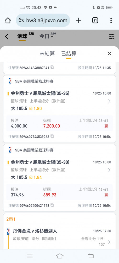Expand 丹佛金塊 v 洛杉磯湖人 bet details
This screenshot has width=119, height=263.
click(x=109, y=242)
